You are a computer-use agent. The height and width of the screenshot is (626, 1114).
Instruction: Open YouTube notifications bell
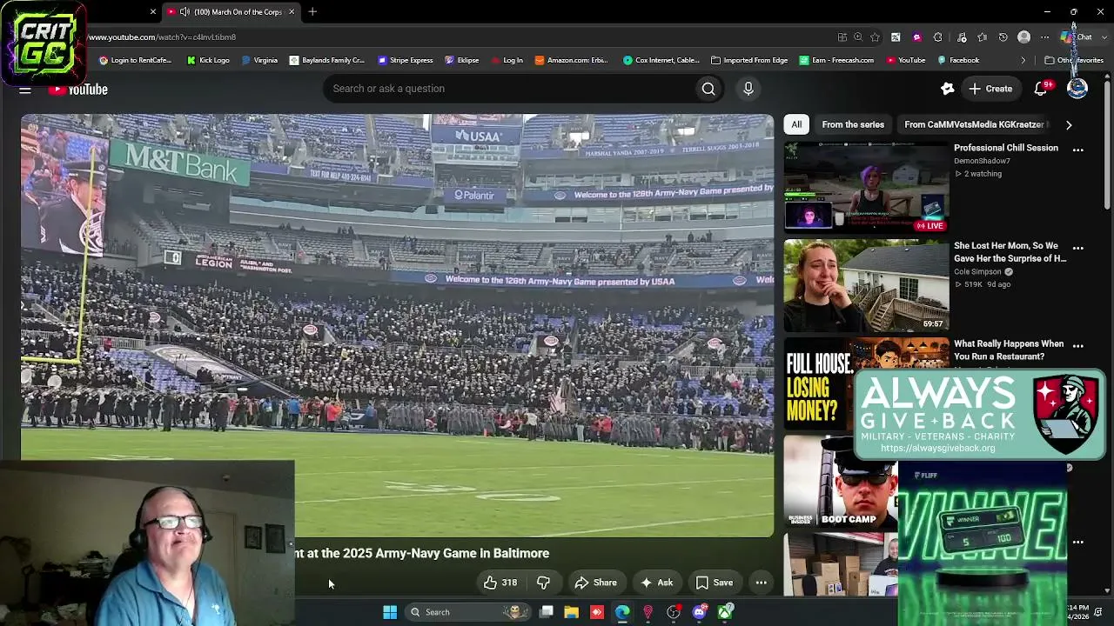1041,89
